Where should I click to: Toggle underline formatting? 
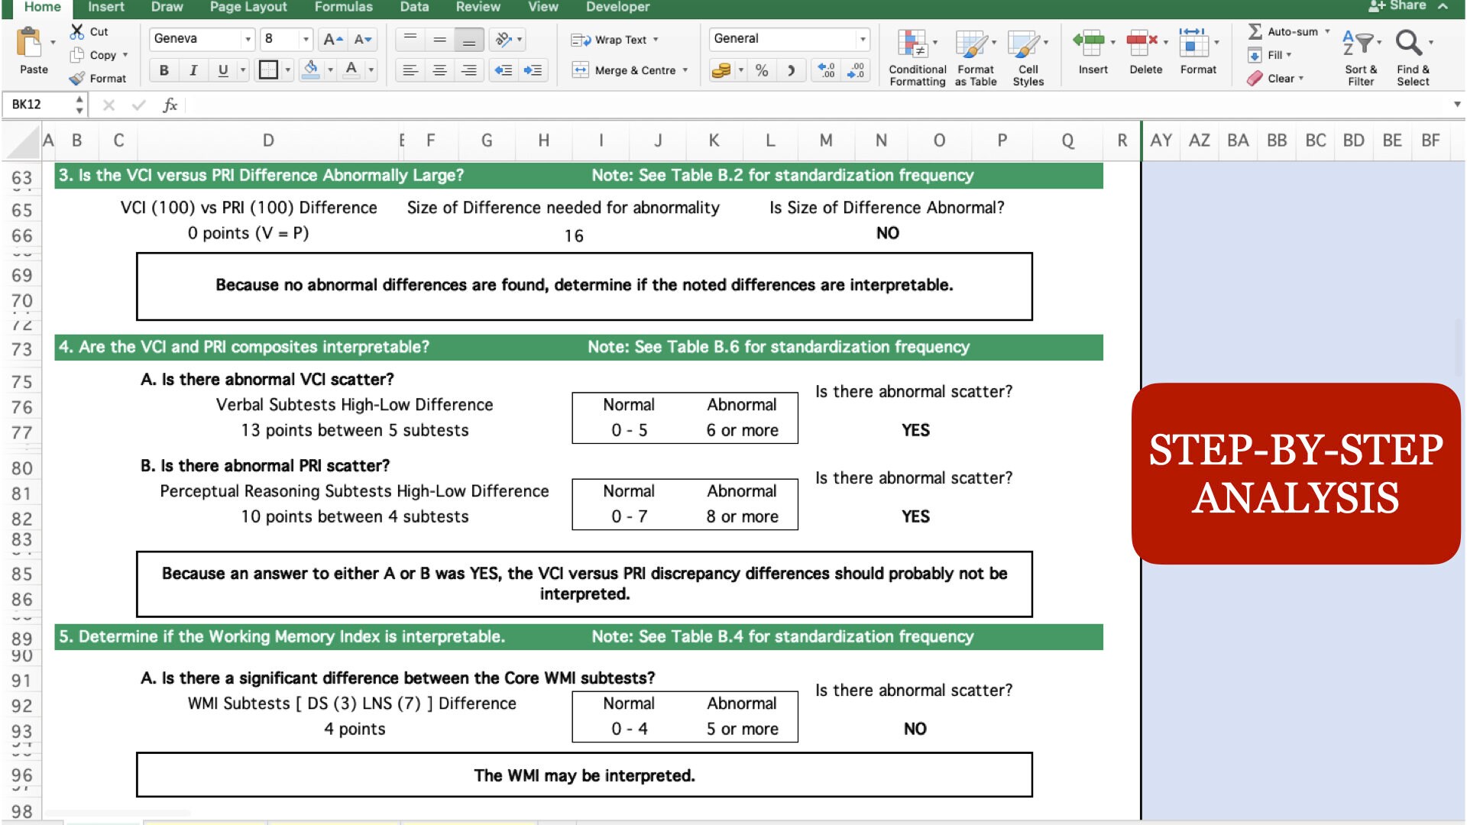click(222, 70)
